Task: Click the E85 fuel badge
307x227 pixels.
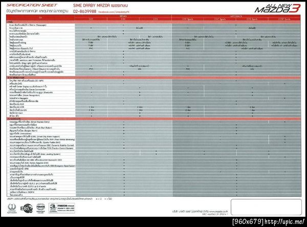Action: click(27, 209)
